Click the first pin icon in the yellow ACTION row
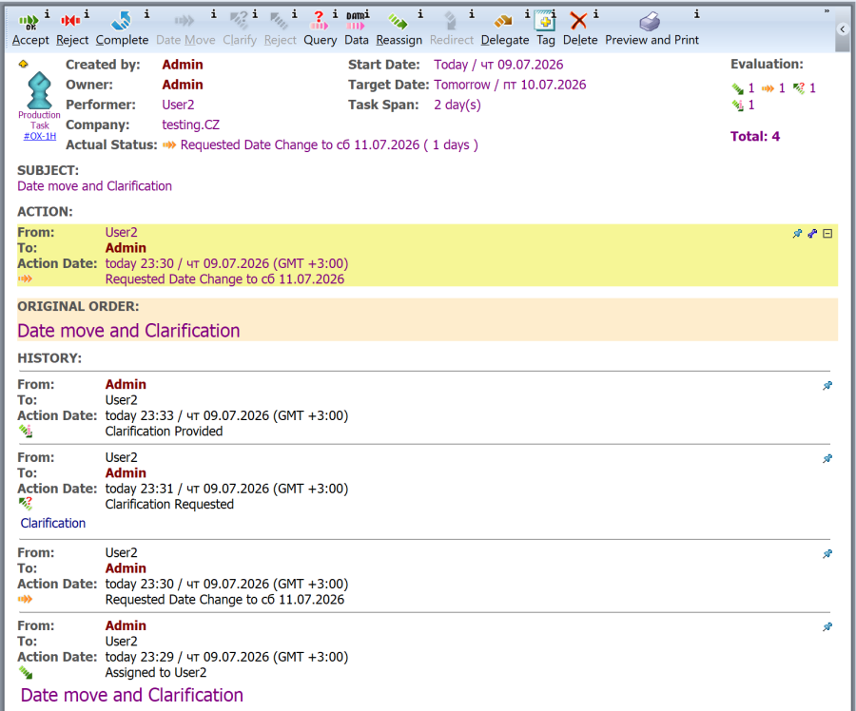The image size is (856, 711). coord(797,234)
